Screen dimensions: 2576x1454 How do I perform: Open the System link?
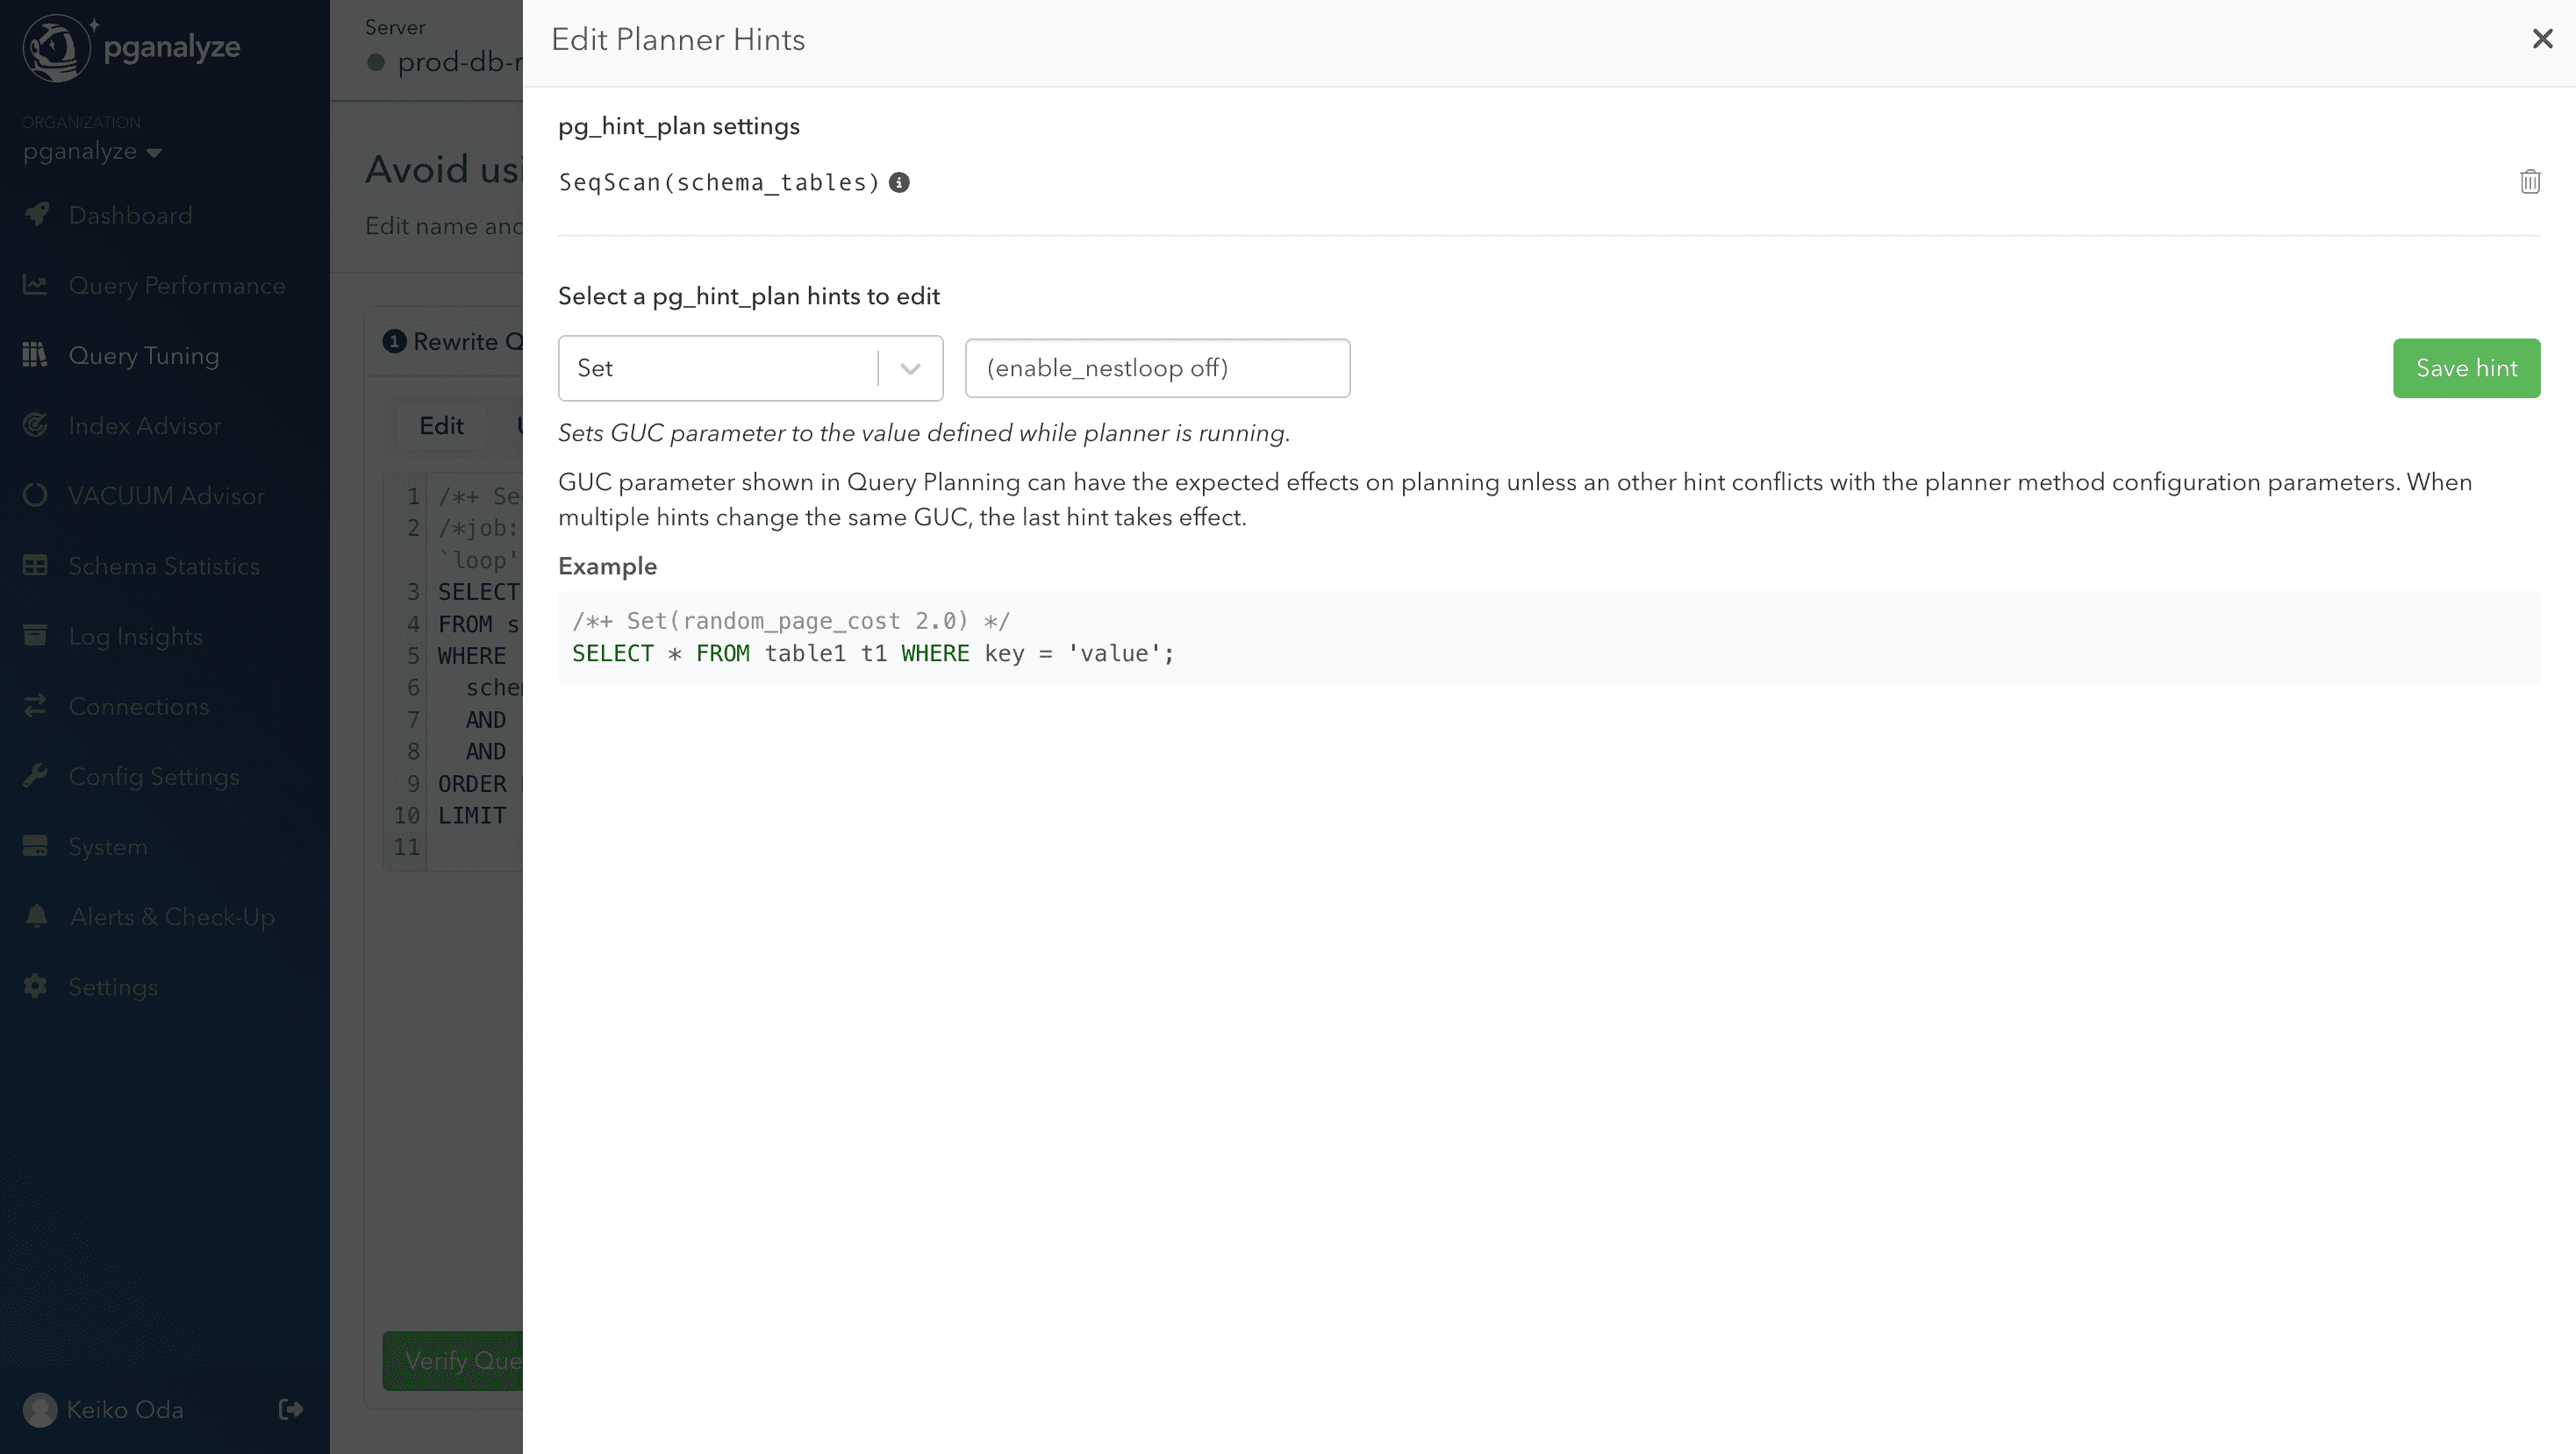coord(108,846)
